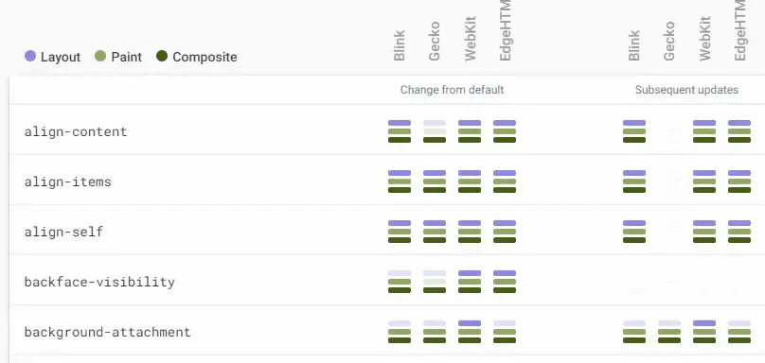Select the backface-visibility property name
Image resolution: width=765 pixels, height=363 pixels.
pyautogui.click(x=99, y=282)
